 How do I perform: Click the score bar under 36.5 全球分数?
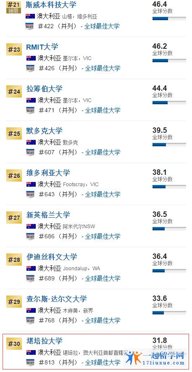(169, 229)
